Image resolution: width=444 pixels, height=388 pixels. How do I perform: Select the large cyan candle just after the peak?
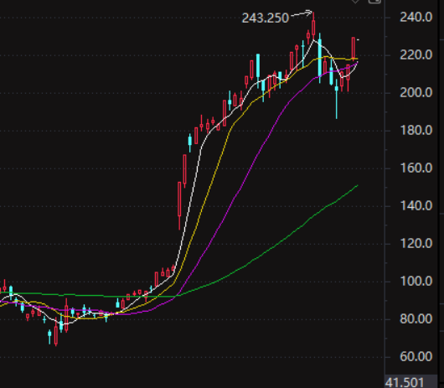[x=320, y=58]
